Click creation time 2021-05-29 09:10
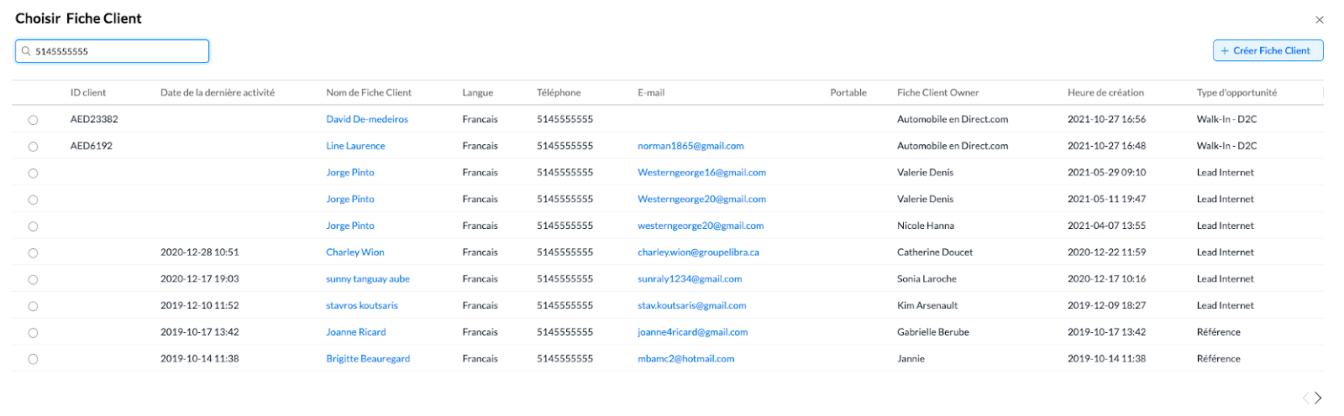The width and height of the screenshot is (1344, 416). (1106, 173)
